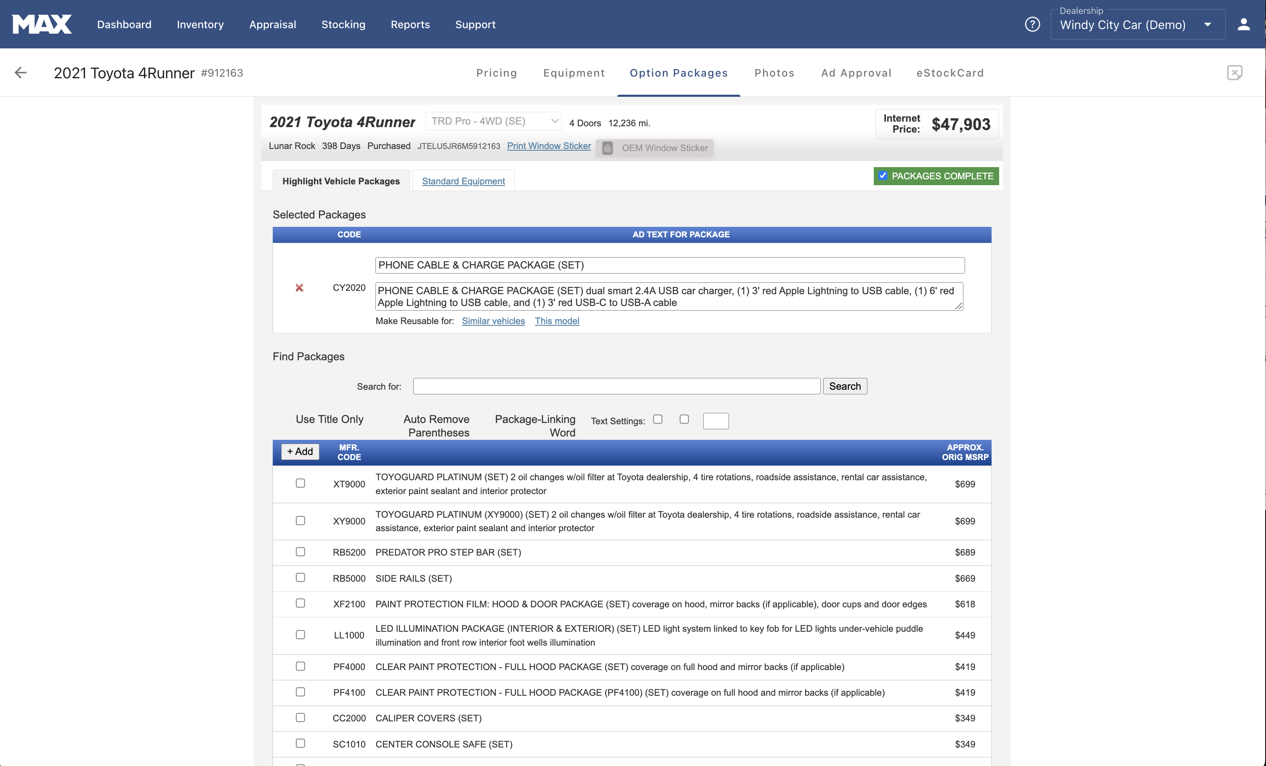This screenshot has width=1266, height=766.
Task: Dismiss the vehicle with the close icon
Action: 1235,72
